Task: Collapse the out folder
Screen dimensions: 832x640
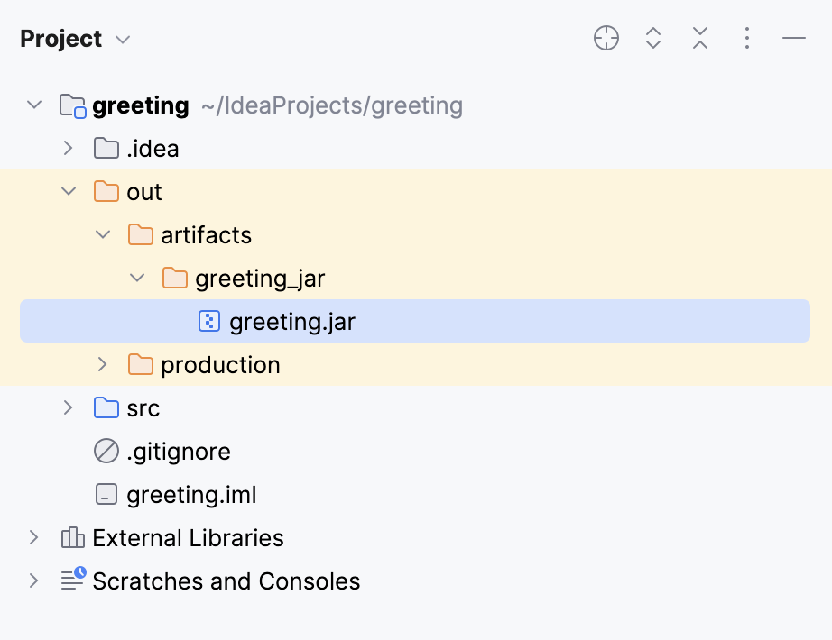Action: click(68, 191)
